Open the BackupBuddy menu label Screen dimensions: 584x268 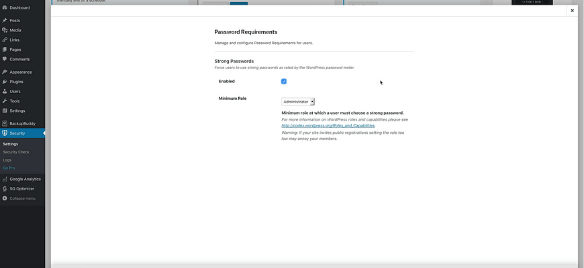pyautogui.click(x=22, y=123)
